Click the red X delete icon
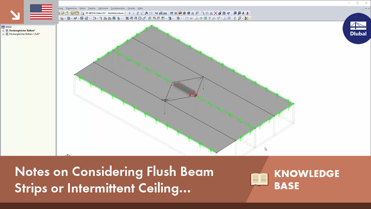Viewport: 371px width, 209px height. tap(216, 13)
